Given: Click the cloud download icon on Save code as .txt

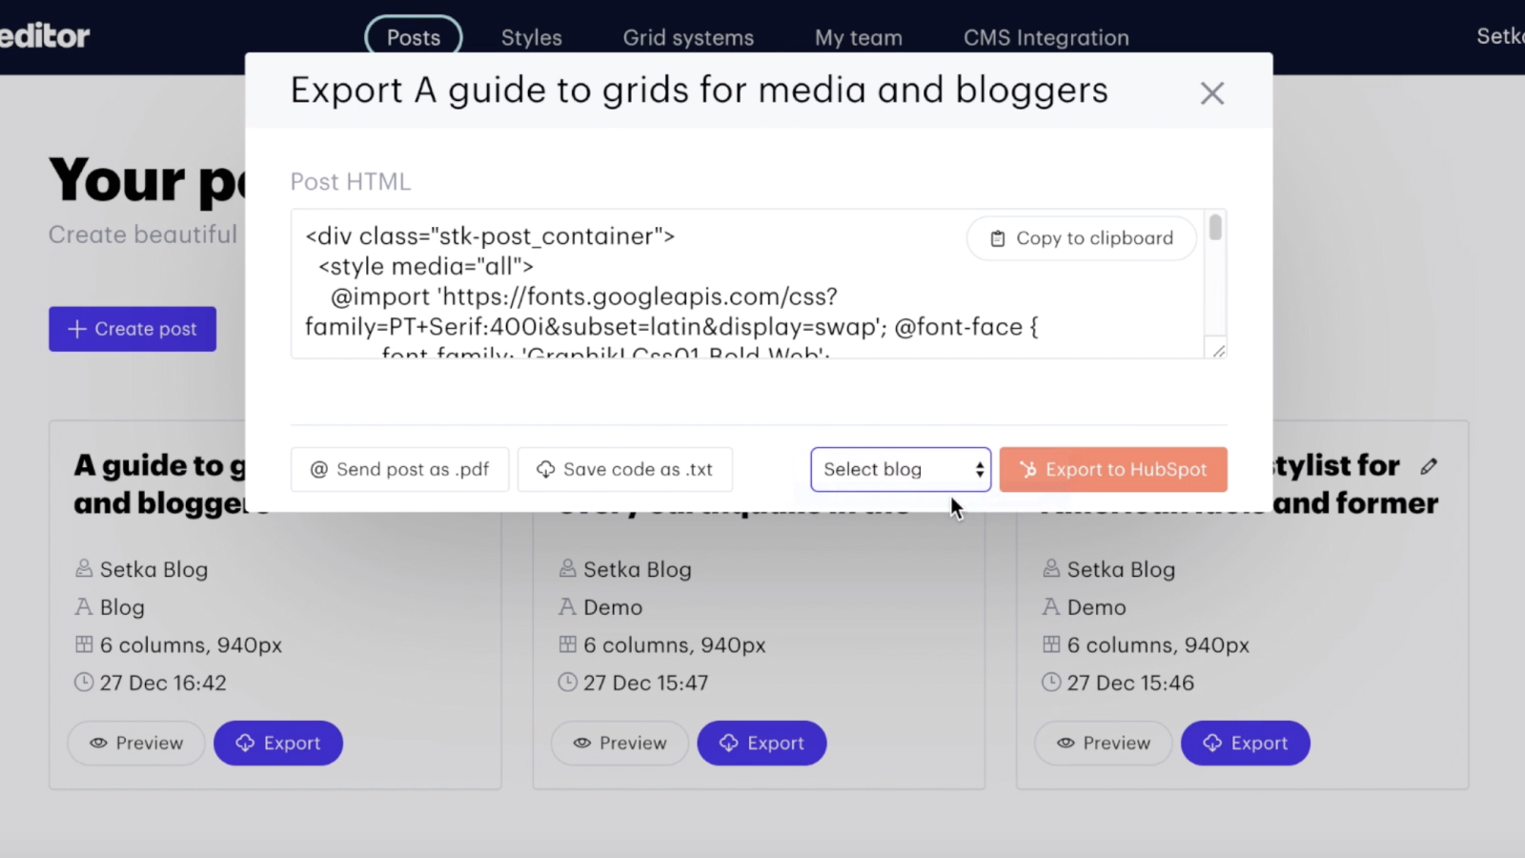Looking at the screenshot, I should tap(544, 469).
